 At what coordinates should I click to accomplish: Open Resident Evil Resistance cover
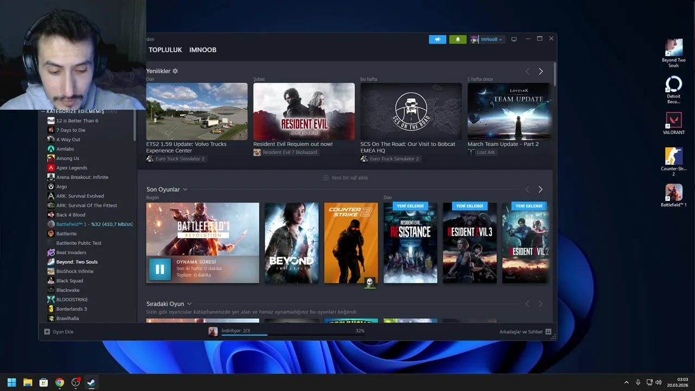[410, 243]
